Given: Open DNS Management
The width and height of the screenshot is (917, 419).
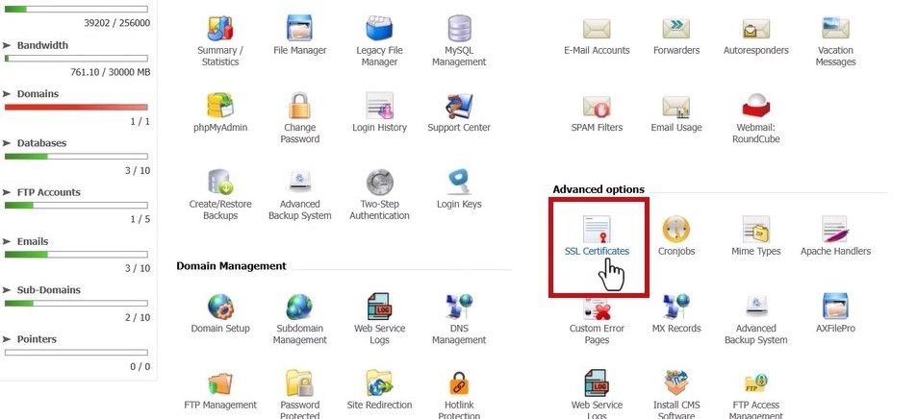Looking at the screenshot, I should [459, 307].
